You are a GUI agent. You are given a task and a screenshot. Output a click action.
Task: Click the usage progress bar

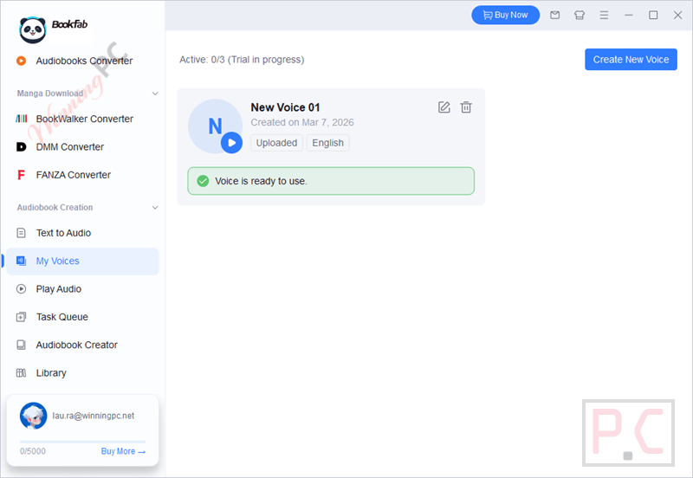[82, 442]
